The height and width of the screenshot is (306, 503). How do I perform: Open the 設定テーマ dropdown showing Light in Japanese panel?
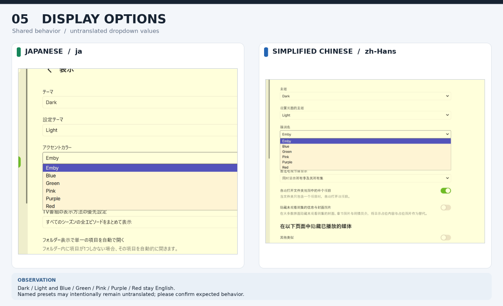coord(140,130)
